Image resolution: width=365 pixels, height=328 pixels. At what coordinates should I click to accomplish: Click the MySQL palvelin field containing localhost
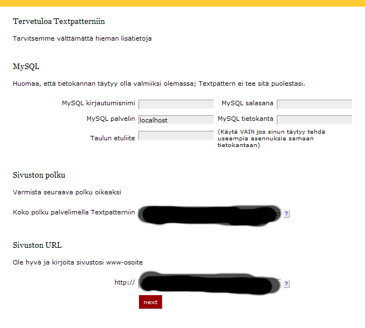click(x=176, y=120)
